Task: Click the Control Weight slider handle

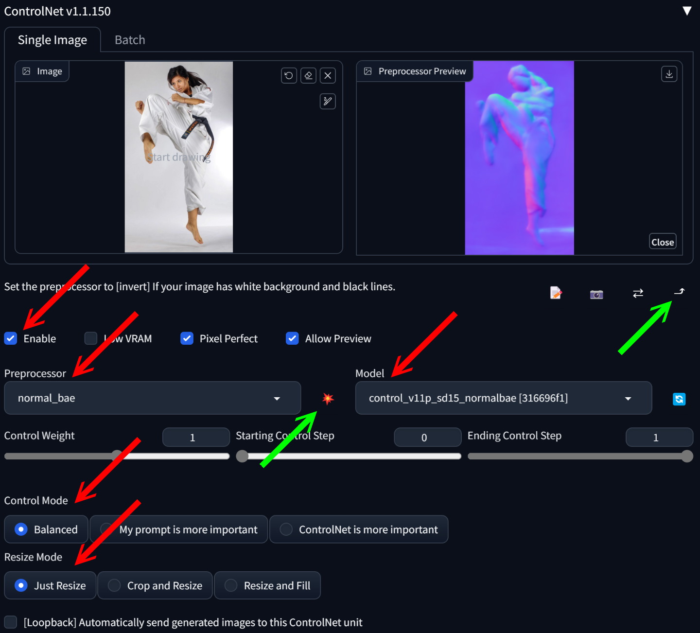Action: coord(117,456)
